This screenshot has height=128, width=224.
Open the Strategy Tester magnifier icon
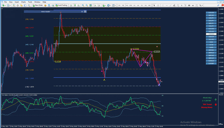click(x=29, y=5)
